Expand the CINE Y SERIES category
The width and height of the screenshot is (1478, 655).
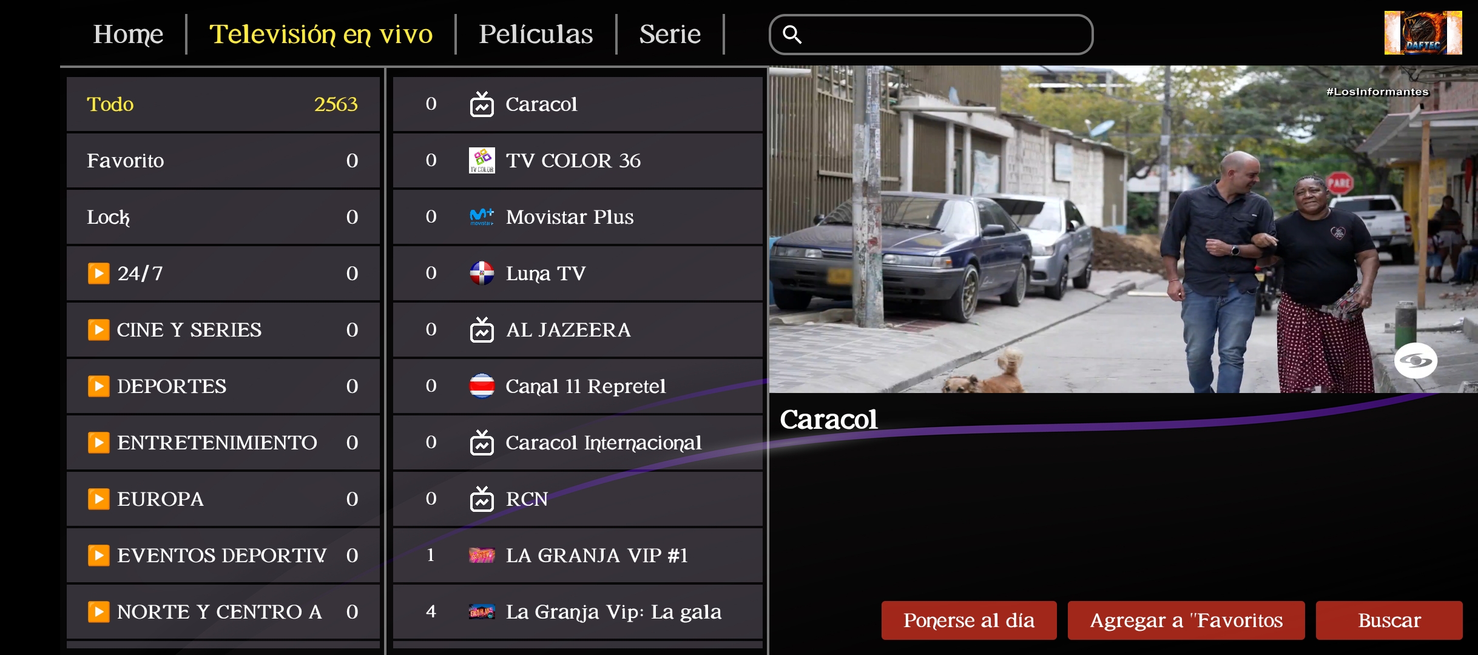[x=223, y=330]
